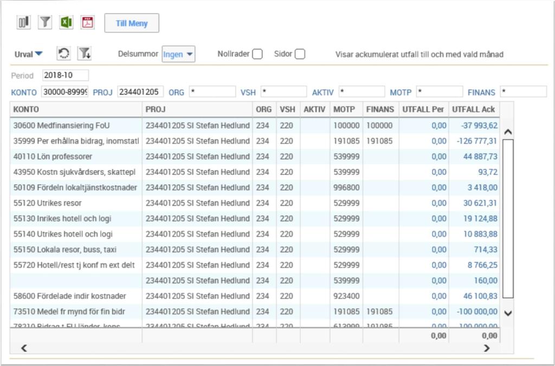Click the PROJ filter input field

pos(140,92)
